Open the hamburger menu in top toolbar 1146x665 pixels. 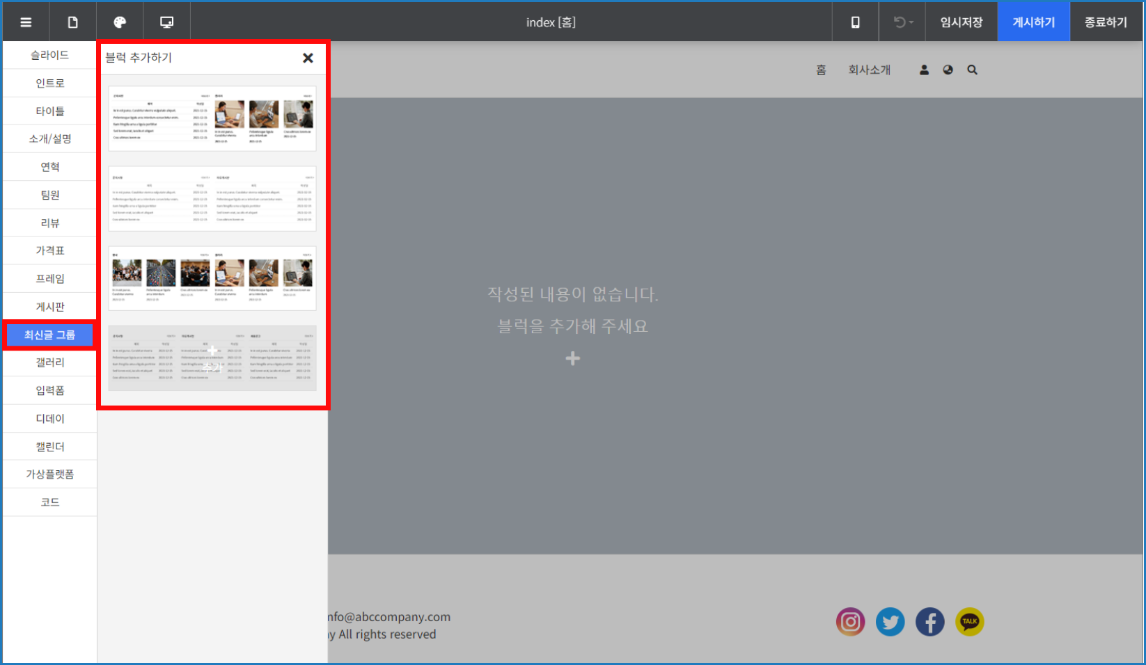point(26,22)
